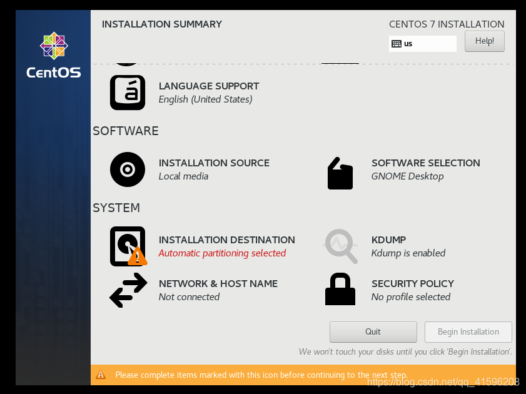Click 'No profile selected' text
The width and height of the screenshot is (526, 394).
410,297
